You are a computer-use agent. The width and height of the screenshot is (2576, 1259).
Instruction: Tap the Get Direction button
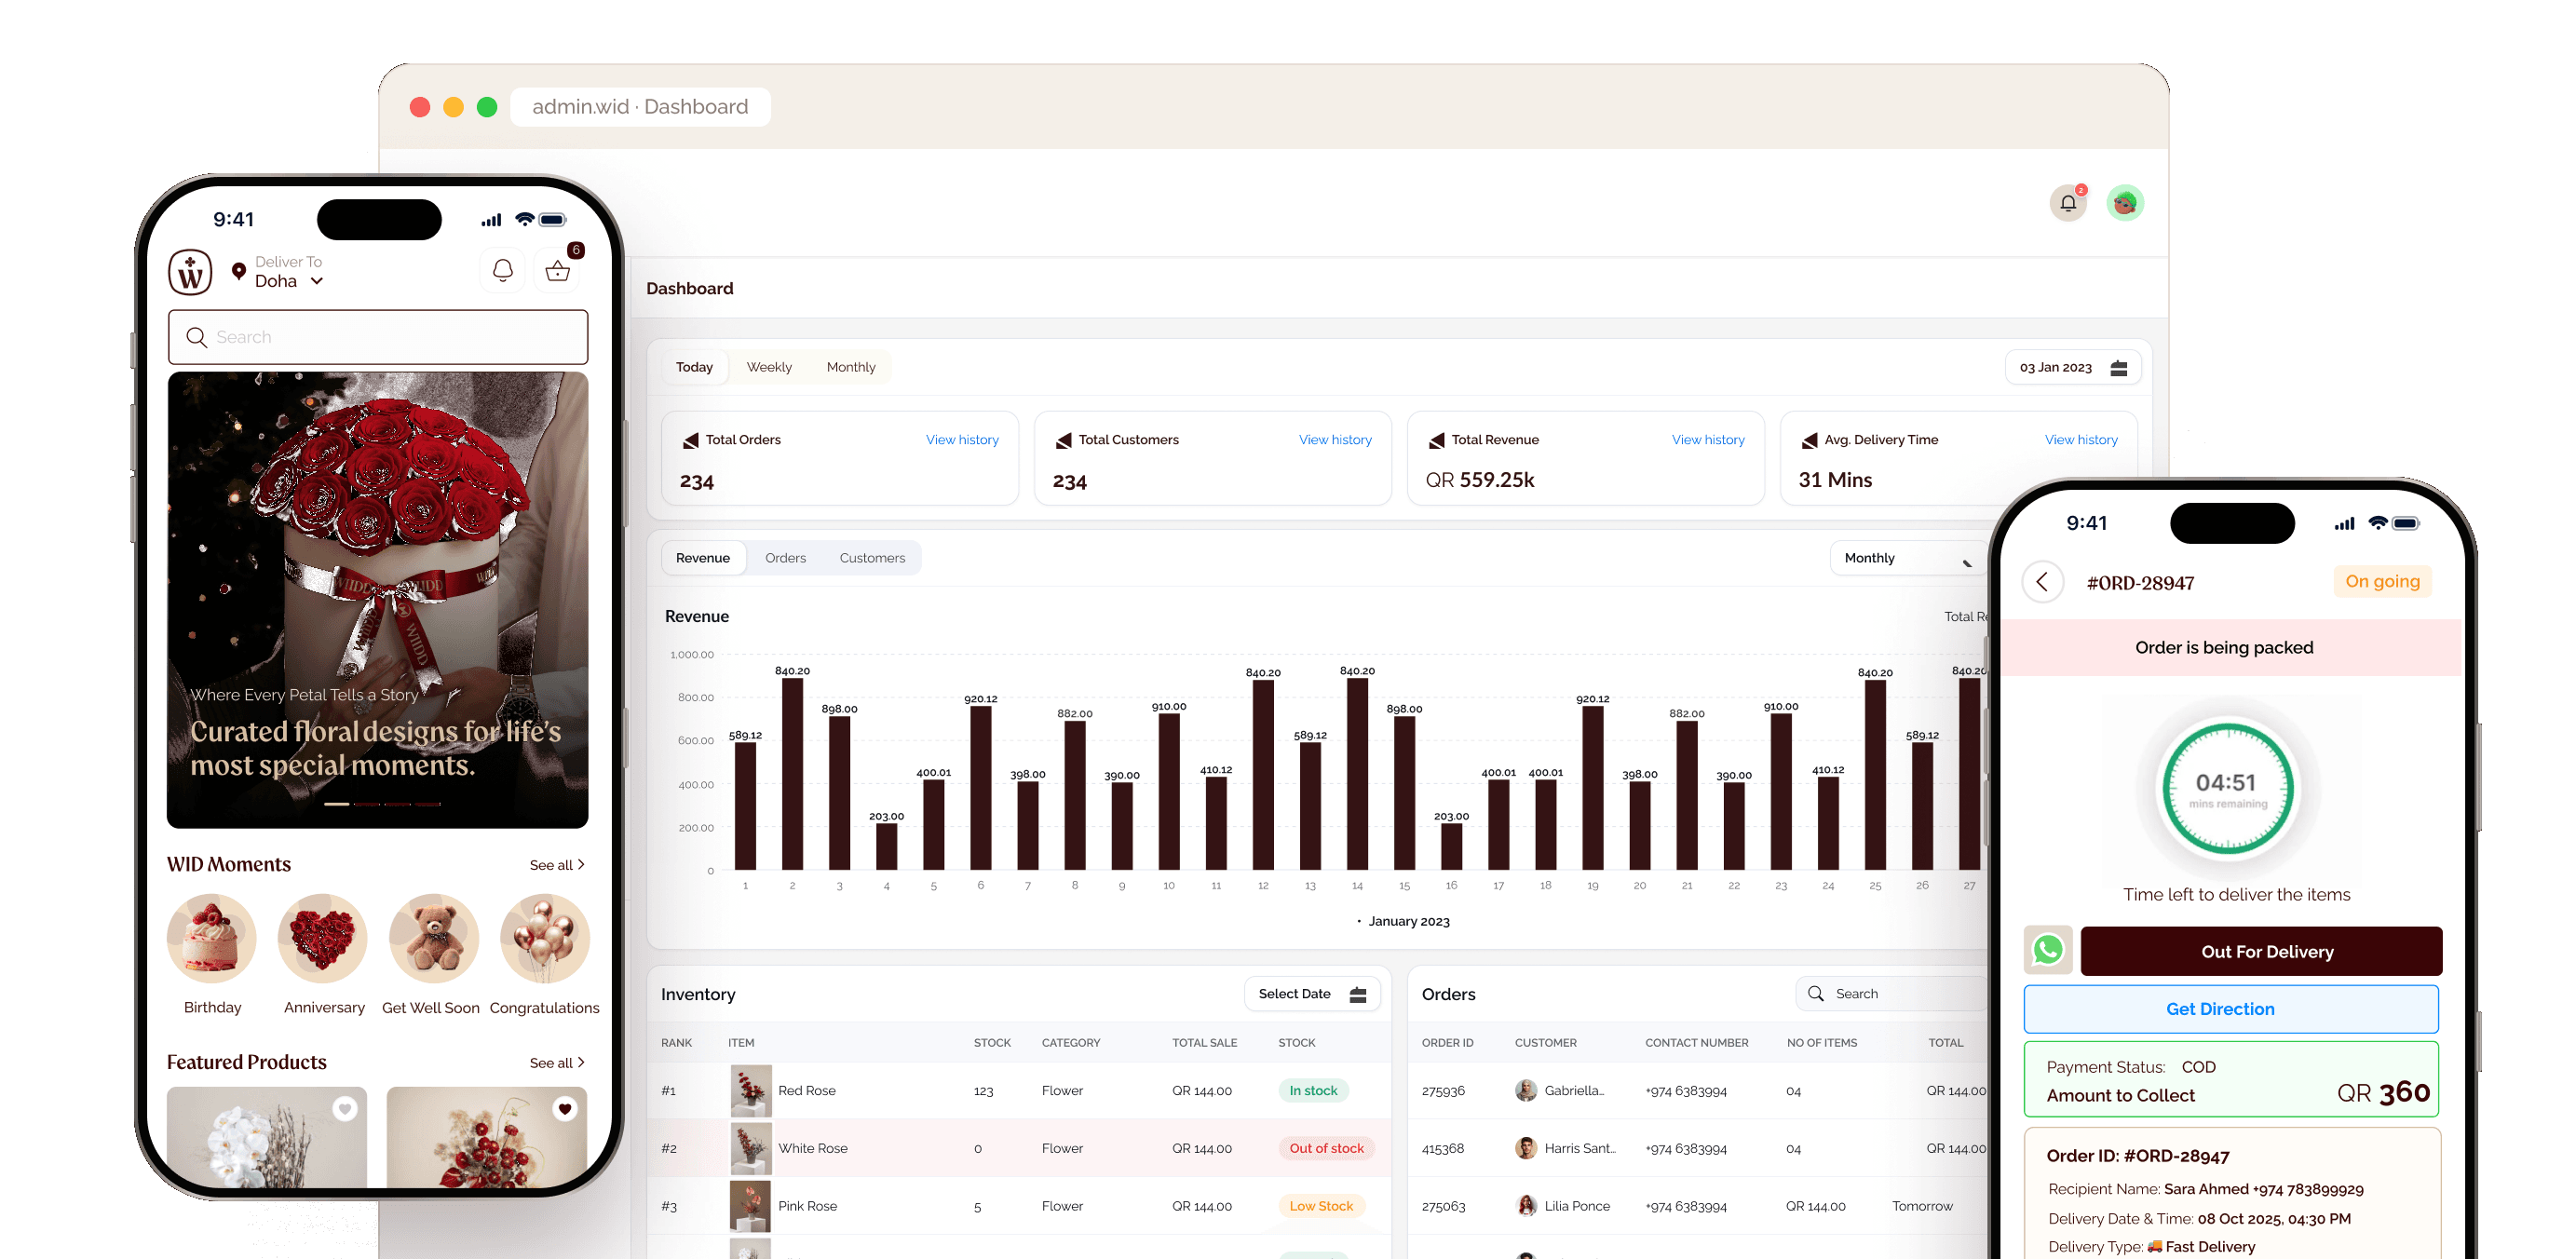click(2230, 1009)
